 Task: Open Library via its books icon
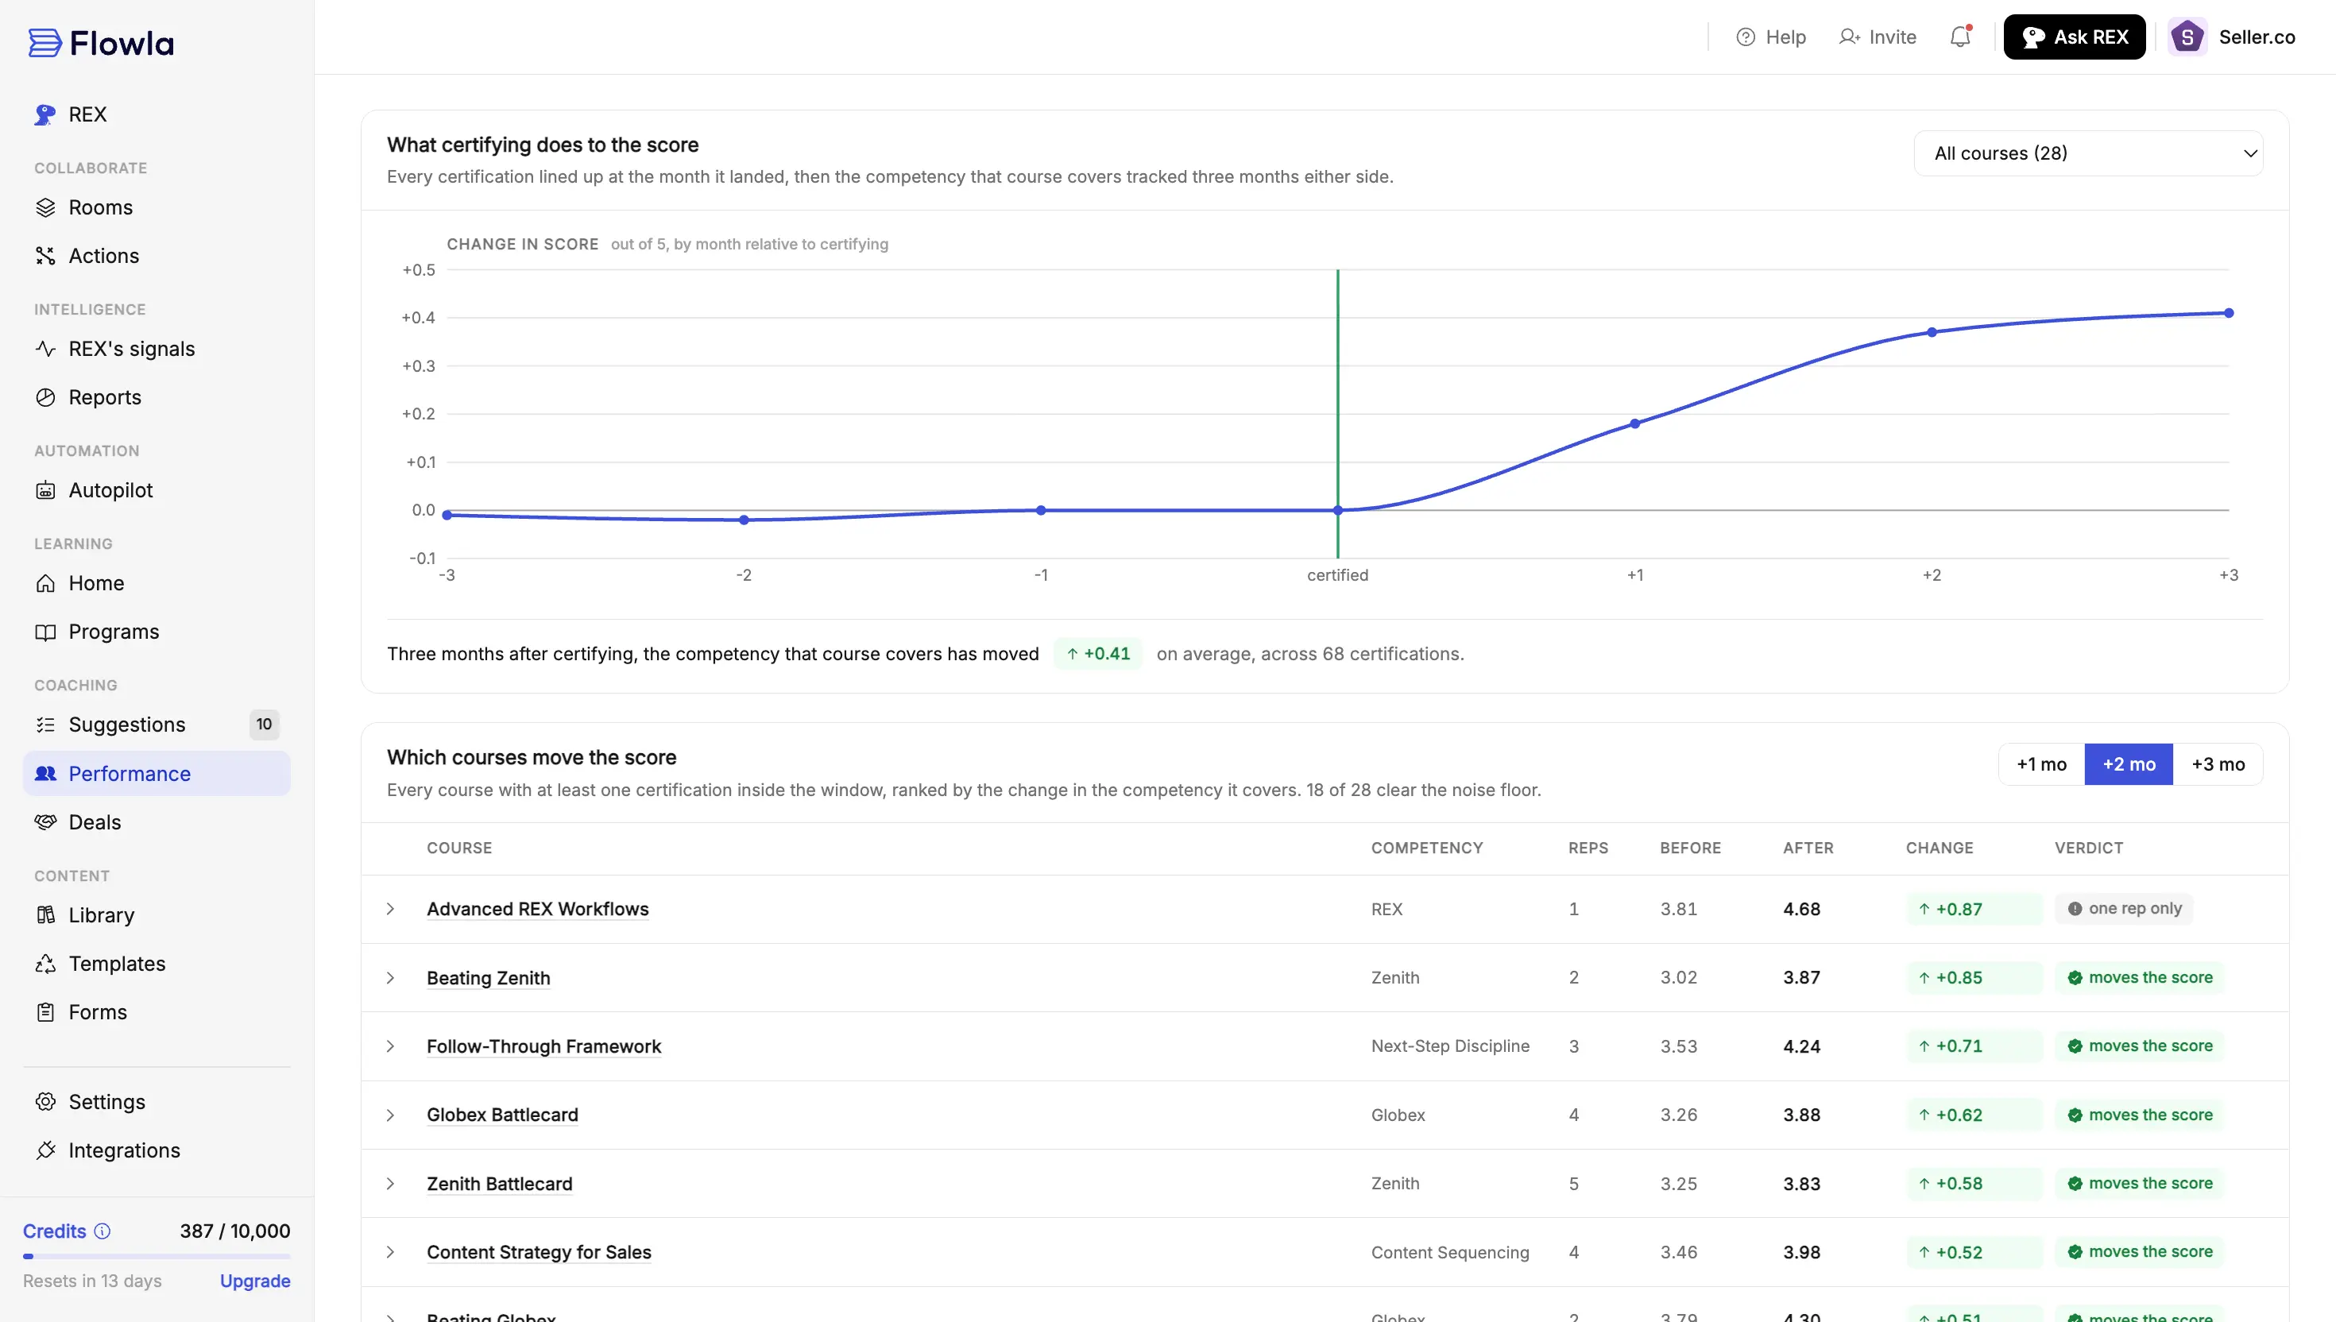[x=45, y=915]
